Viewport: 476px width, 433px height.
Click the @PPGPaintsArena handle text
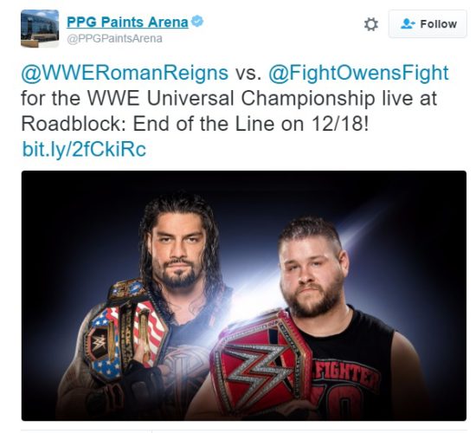114,39
